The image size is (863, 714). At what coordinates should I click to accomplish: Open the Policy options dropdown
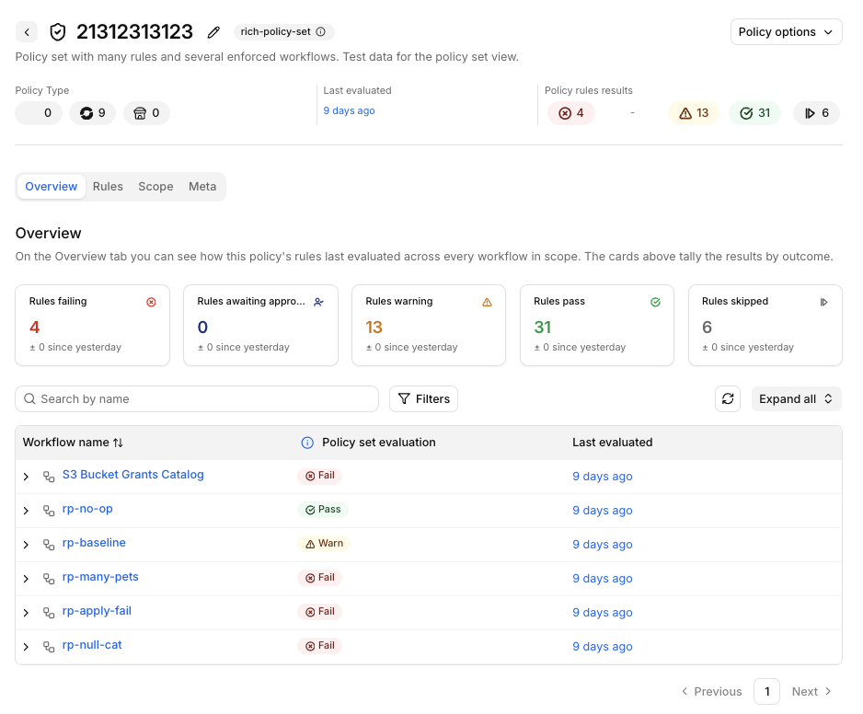coord(786,32)
